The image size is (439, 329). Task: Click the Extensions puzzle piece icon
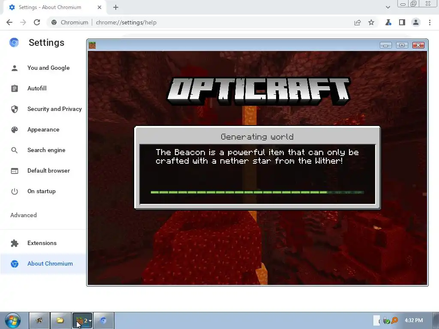pyautogui.click(x=15, y=243)
